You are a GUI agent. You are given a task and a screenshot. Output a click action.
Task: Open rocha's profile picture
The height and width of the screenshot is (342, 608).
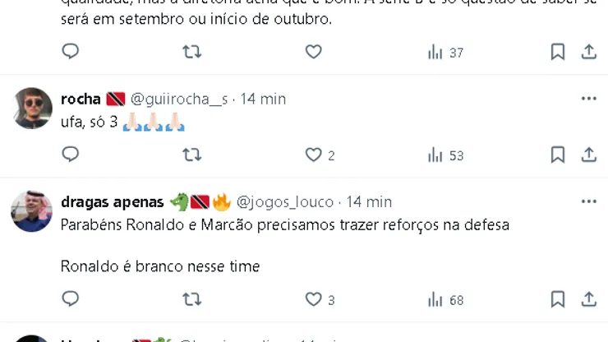pyautogui.click(x=32, y=108)
